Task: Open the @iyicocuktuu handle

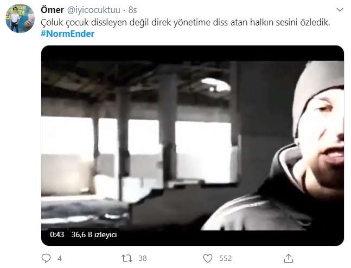Action: (93, 10)
